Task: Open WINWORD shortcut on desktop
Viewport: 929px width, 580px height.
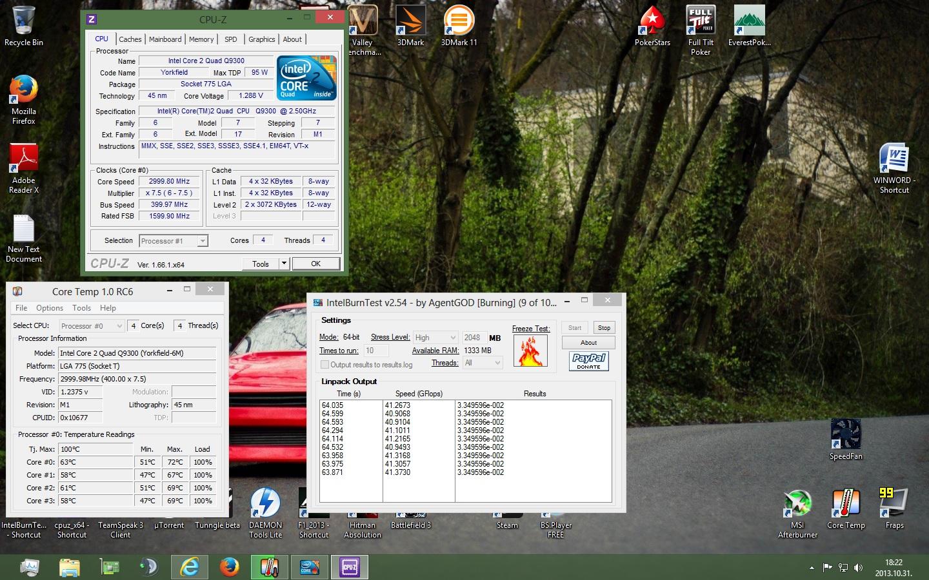Action: coord(894,169)
